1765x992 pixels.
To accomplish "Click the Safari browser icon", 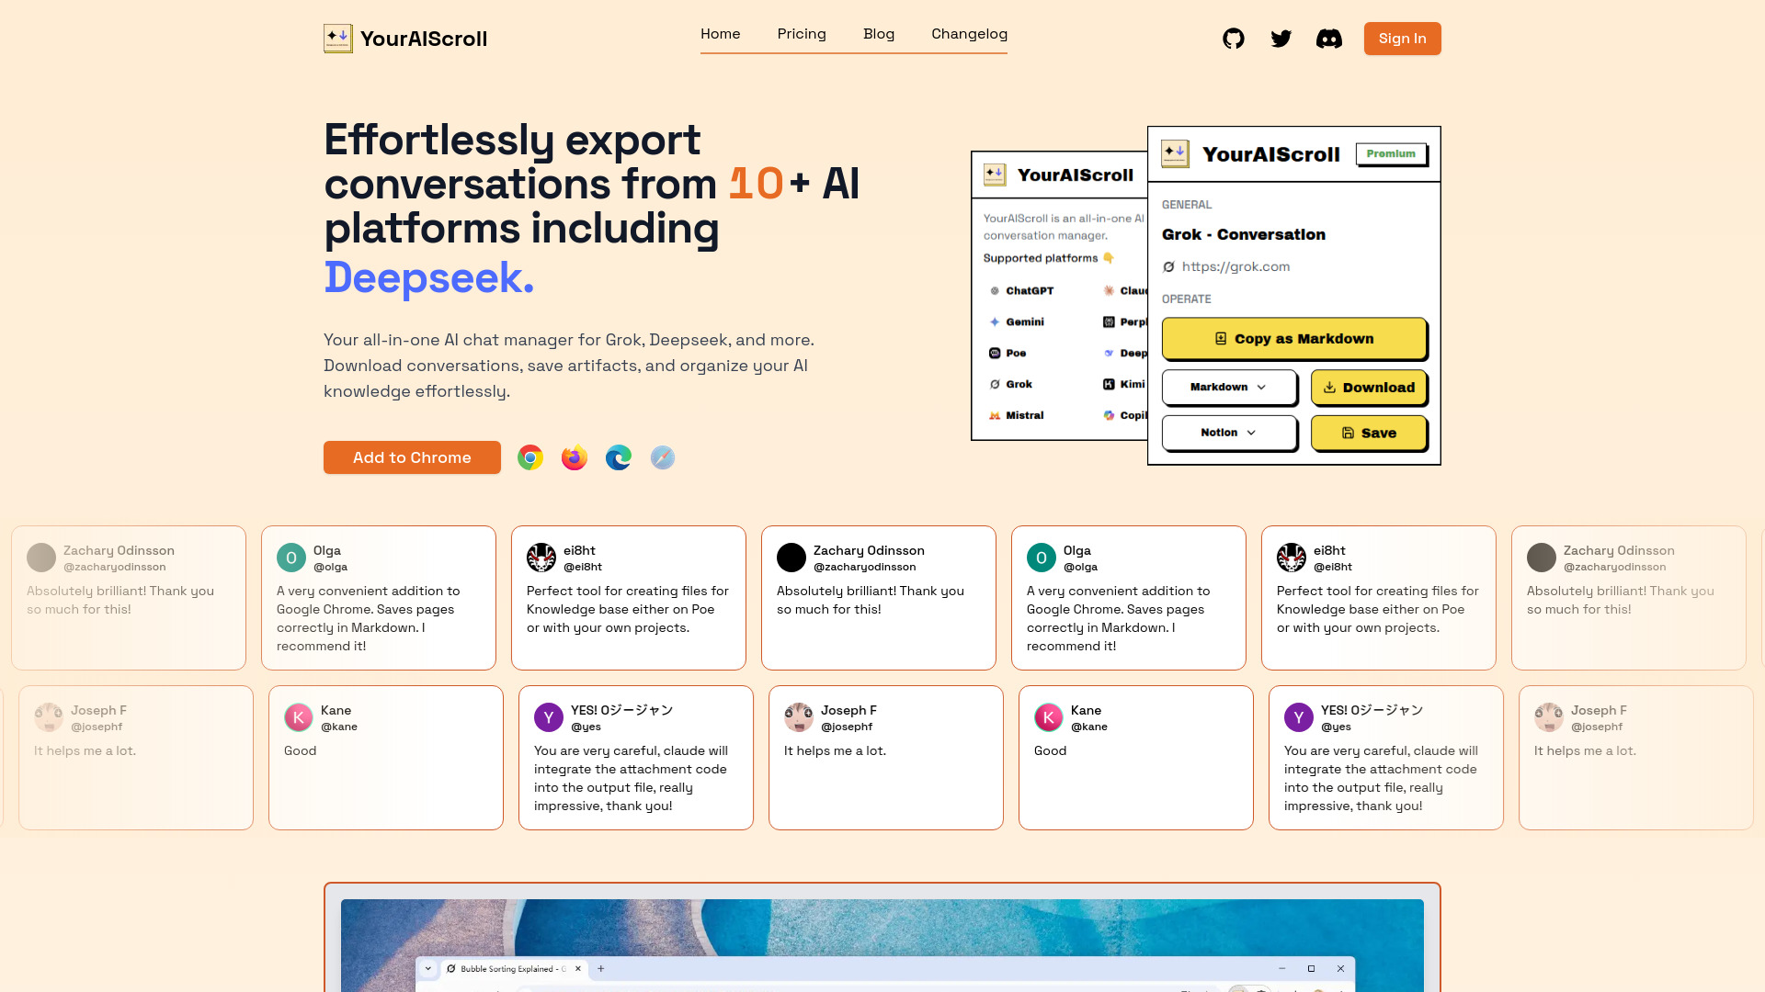I will 663,457.
